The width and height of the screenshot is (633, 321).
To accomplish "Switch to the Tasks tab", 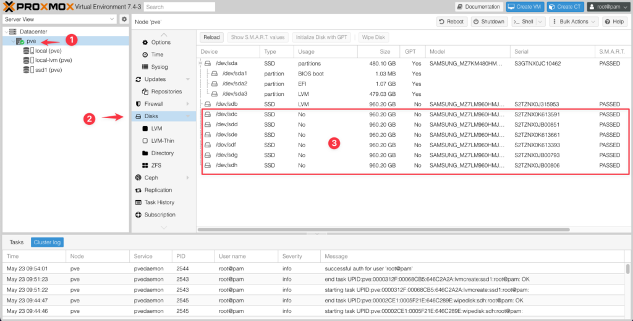I will point(17,242).
